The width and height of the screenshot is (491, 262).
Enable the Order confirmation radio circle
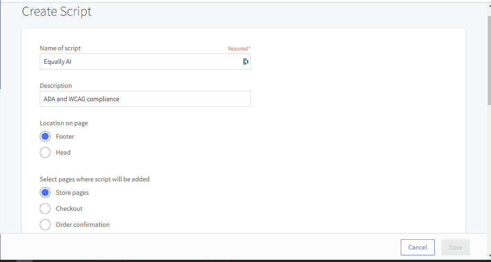click(45, 225)
